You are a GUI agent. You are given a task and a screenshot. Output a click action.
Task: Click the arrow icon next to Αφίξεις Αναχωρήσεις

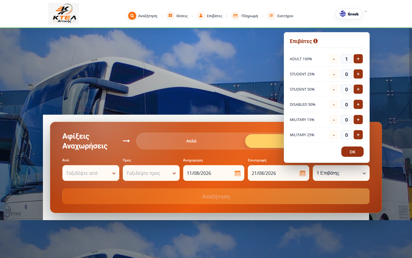pyautogui.click(x=126, y=141)
